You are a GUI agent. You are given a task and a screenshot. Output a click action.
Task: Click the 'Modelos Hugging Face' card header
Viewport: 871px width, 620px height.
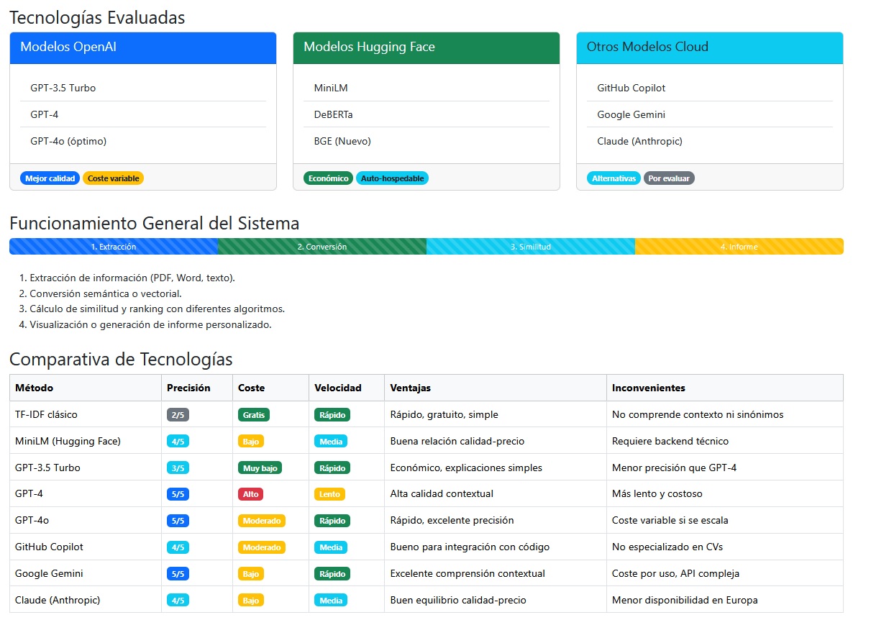coord(427,47)
